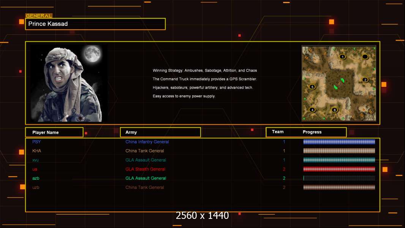Select start position 4 on the map

click(312, 110)
